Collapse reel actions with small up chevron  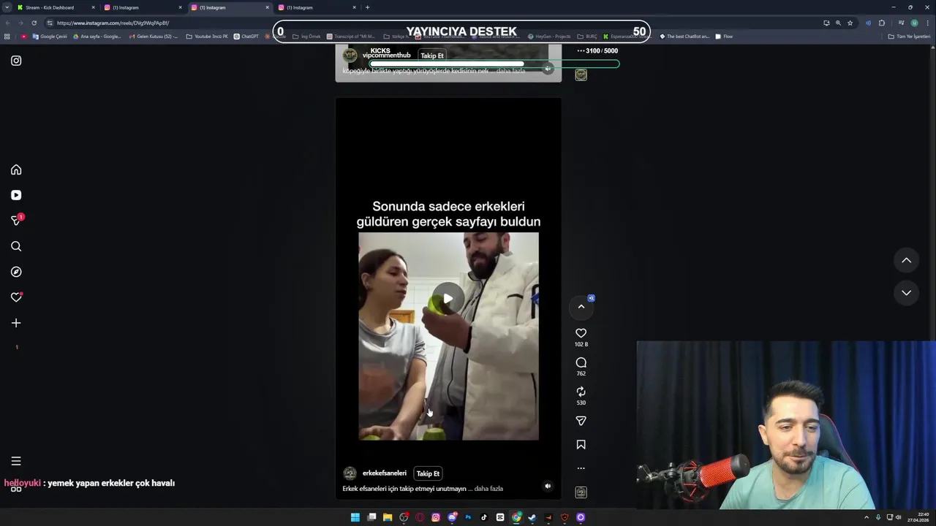[581, 307]
